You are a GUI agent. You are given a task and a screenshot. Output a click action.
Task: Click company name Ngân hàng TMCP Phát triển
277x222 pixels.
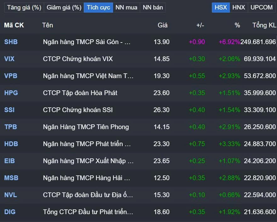coord(87,144)
